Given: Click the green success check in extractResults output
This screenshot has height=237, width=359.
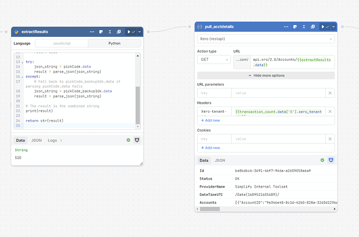Looking at the screenshot, I should 128,140.
